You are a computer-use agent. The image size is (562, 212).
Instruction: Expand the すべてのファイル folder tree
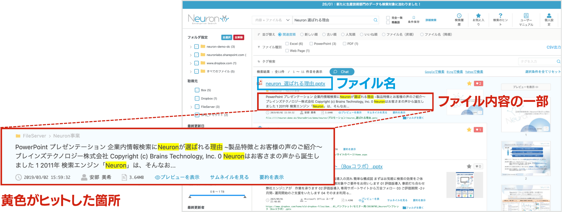[x=191, y=72]
